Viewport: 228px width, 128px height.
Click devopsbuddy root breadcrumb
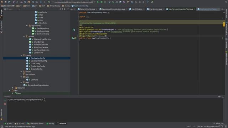coord(8,6)
